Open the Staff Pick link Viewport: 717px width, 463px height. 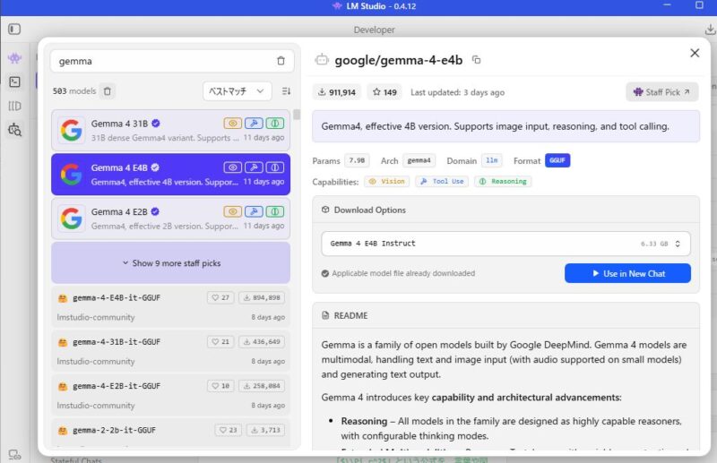tap(661, 92)
